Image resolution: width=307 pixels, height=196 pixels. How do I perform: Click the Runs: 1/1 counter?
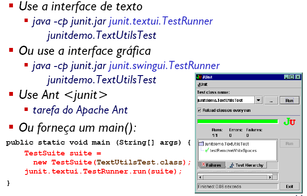217,133
